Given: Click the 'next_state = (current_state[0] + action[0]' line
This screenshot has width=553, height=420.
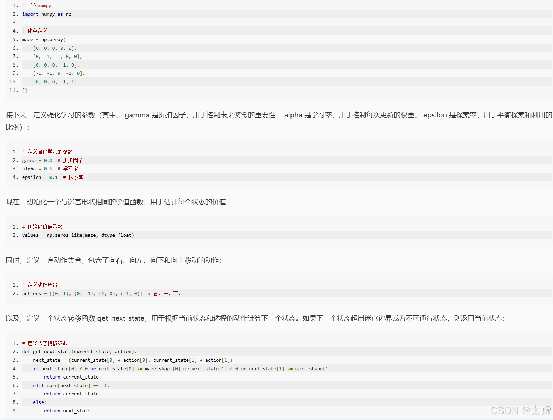Looking at the screenshot, I should pos(133,360).
